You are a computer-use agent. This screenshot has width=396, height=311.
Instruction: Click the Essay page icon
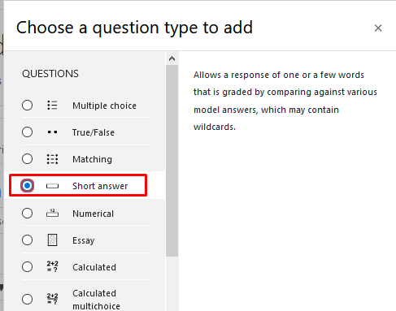[x=52, y=240]
